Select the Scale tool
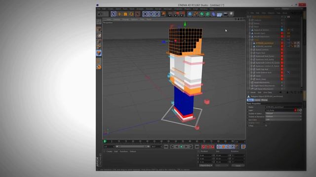This screenshot has width=316, height=177. (x=125, y=14)
